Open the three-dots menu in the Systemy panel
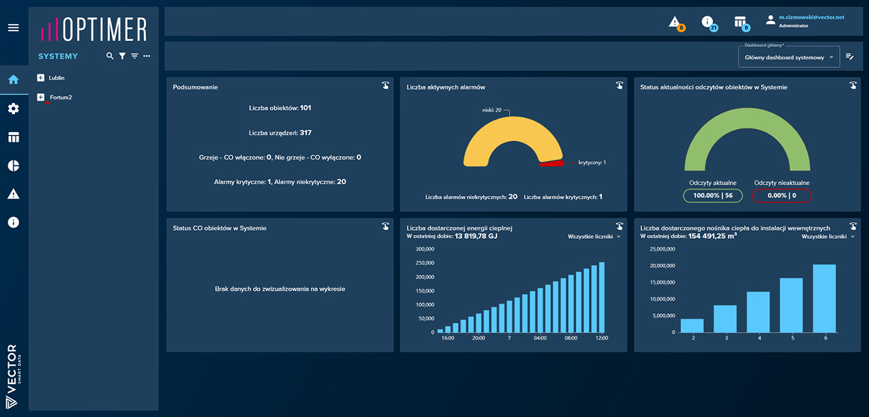The width and height of the screenshot is (869, 417). 146,56
